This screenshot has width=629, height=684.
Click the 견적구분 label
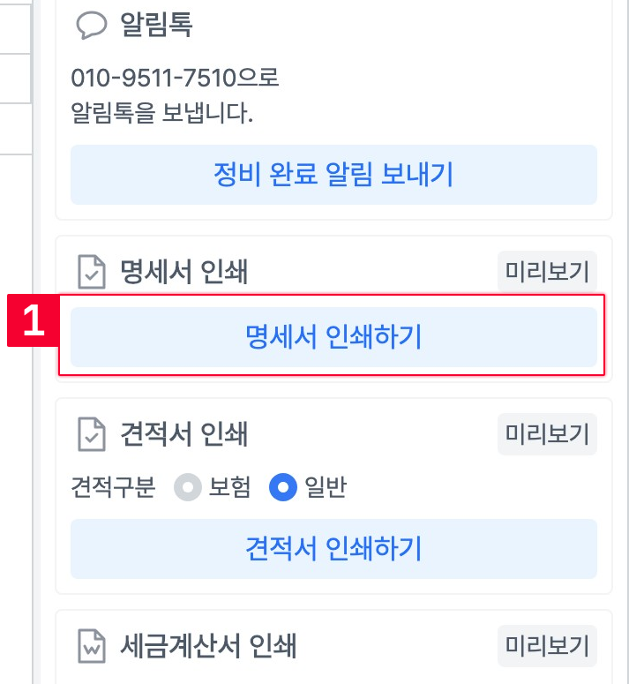[x=113, y=488]
